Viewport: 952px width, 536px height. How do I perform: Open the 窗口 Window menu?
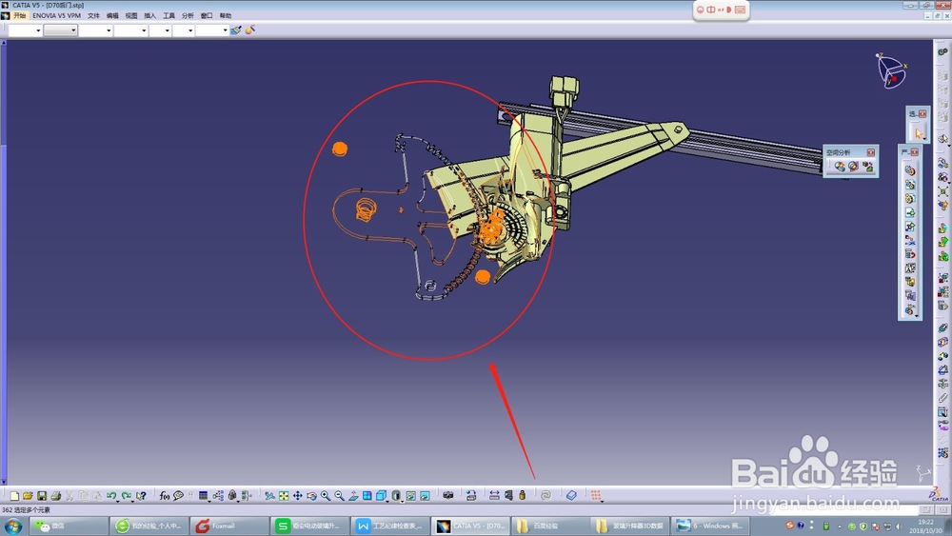[x=207, y=16]
